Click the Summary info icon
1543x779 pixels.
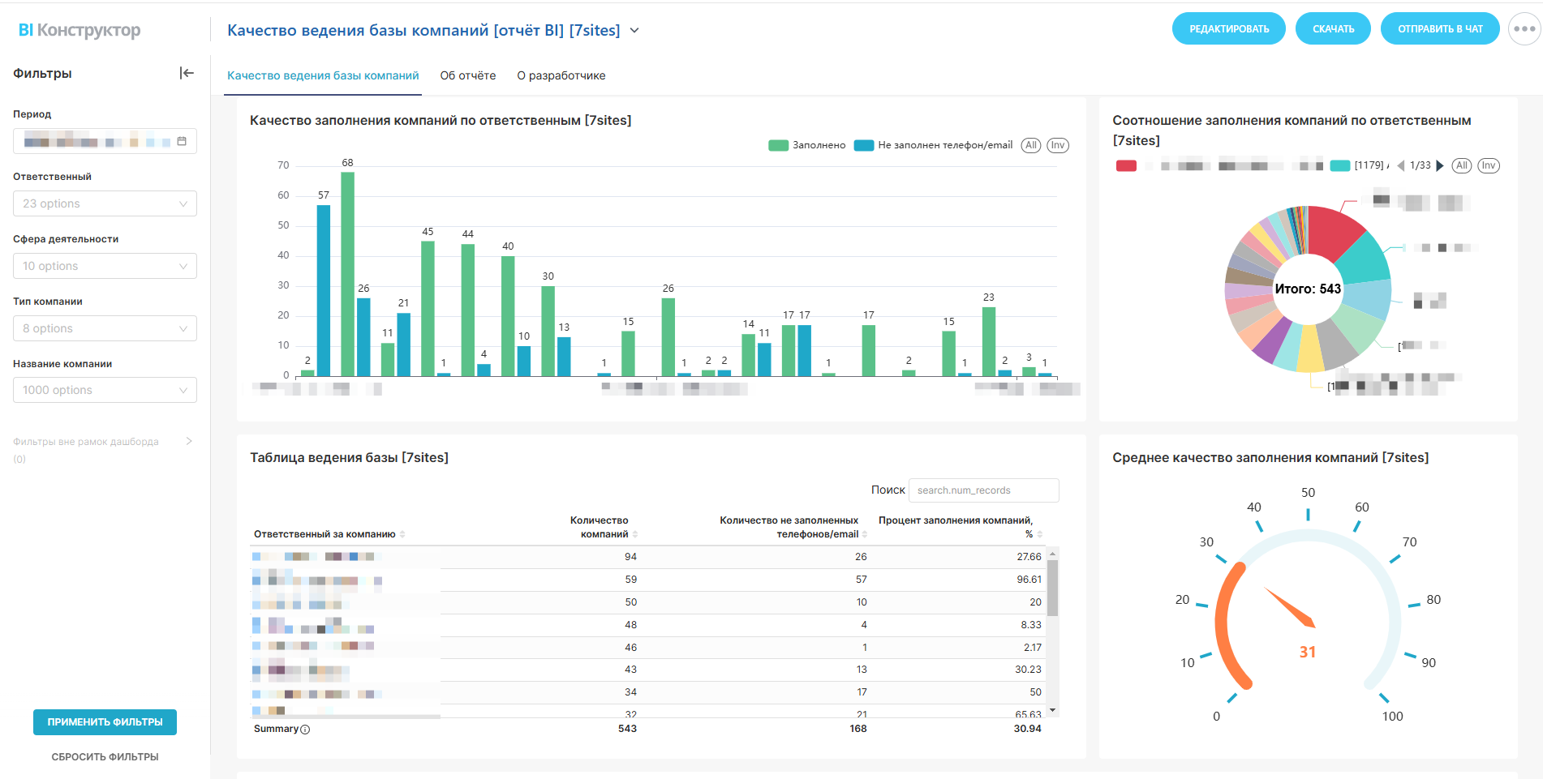point(305,730)
